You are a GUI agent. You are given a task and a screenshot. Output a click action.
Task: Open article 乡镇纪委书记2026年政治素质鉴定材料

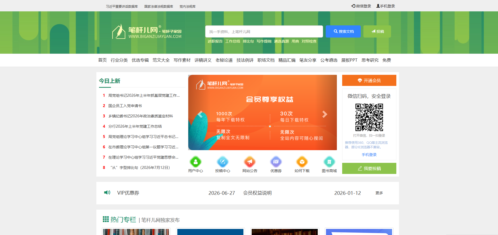pyautogui.click(x=141, y=116)
